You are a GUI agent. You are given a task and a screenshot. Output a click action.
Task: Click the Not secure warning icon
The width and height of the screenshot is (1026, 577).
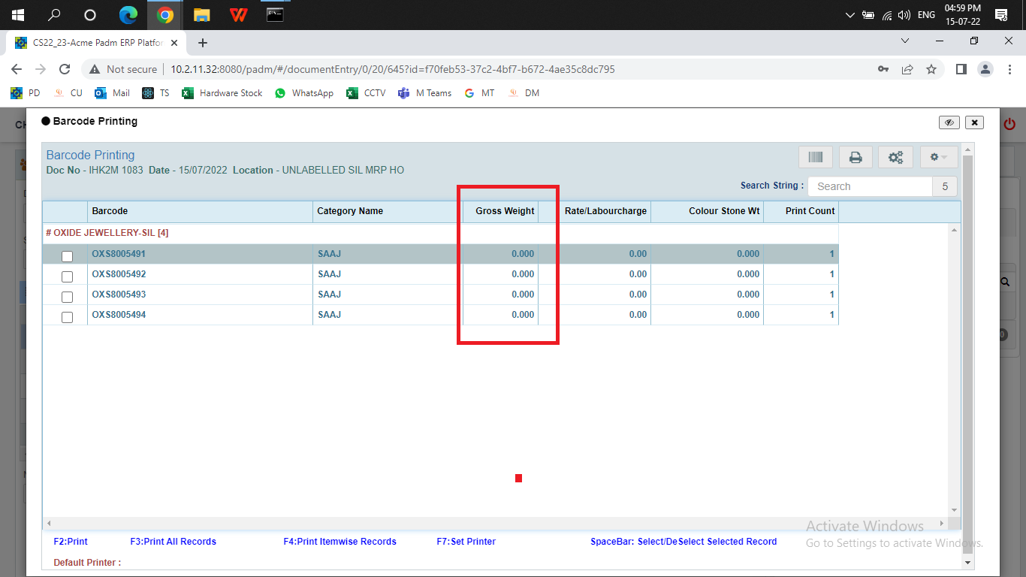(x=95, y=69)
